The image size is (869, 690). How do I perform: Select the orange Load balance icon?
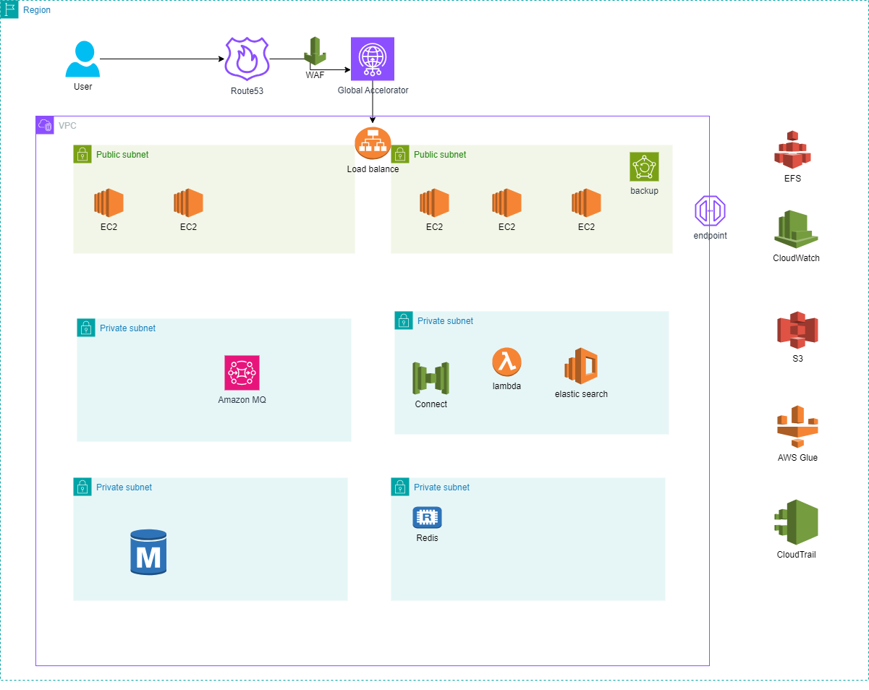point(373,144)
